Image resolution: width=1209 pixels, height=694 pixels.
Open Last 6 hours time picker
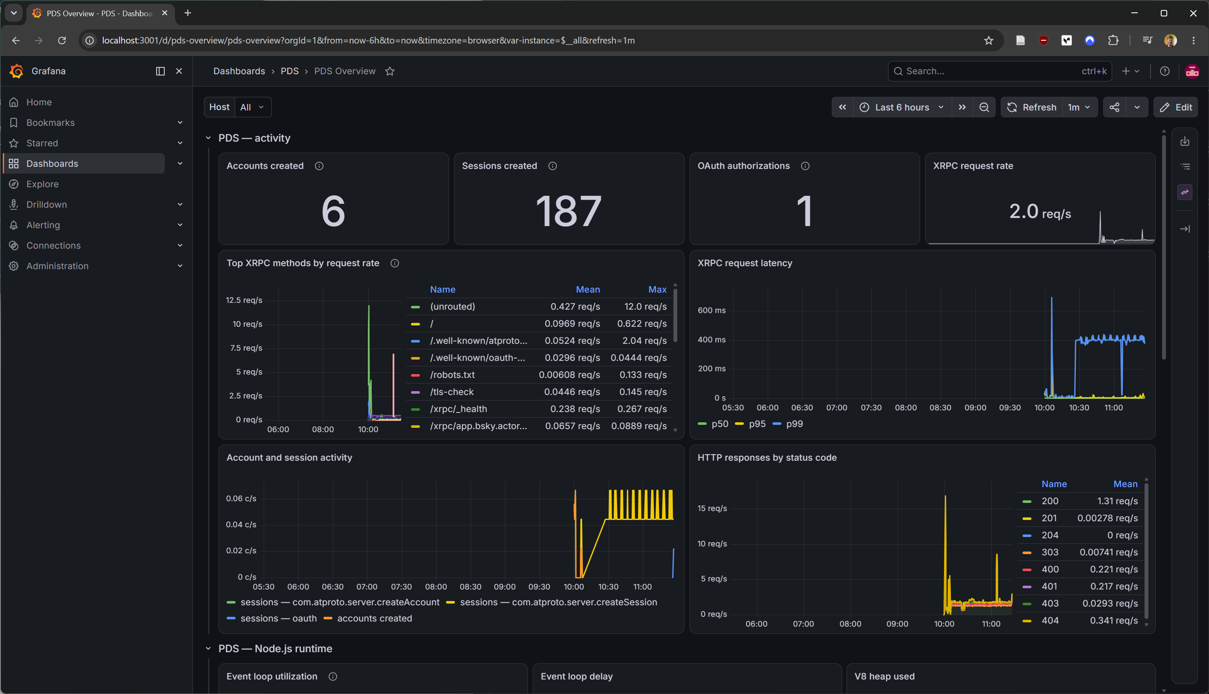point(902,107)
